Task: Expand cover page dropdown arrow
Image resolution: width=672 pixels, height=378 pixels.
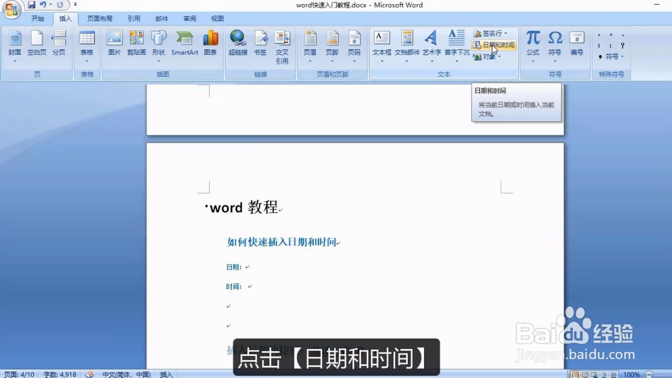Action: (15, 61)
